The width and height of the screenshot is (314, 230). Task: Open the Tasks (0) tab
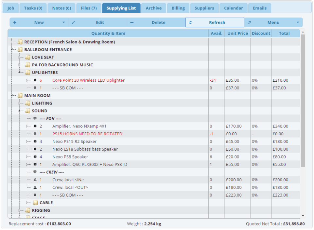click(33, 8)
